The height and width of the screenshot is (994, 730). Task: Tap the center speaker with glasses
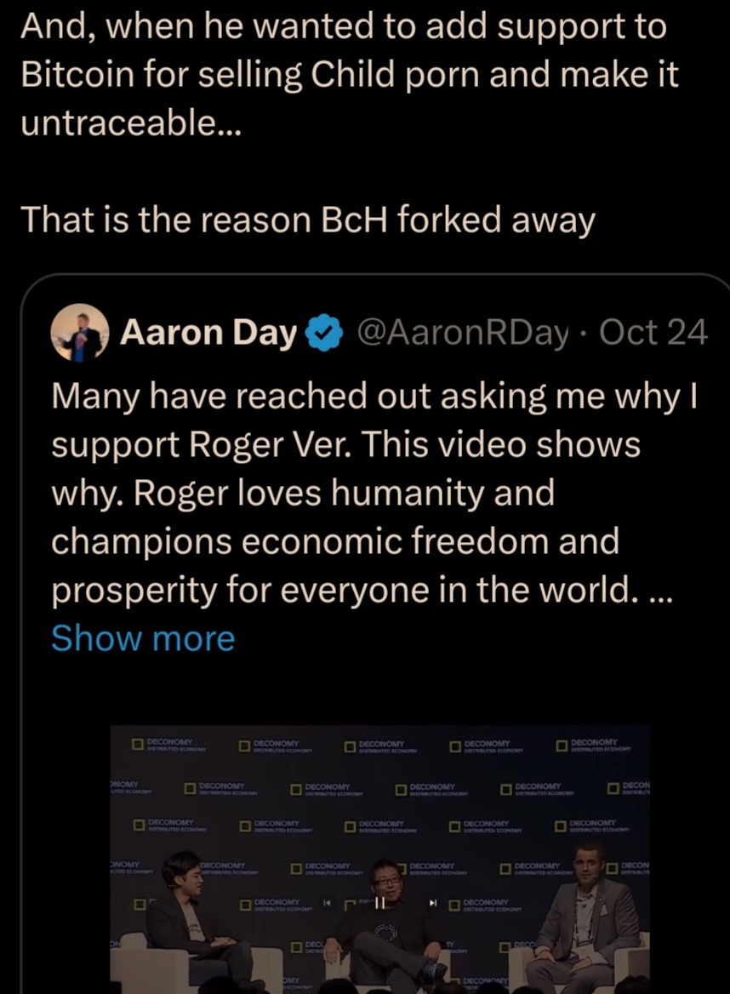(x=386, y=926)
